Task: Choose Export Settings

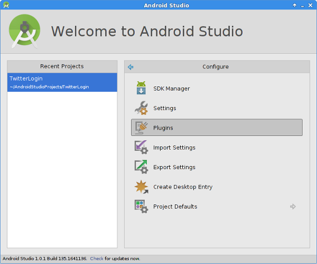Action: [x=217, y=167]
